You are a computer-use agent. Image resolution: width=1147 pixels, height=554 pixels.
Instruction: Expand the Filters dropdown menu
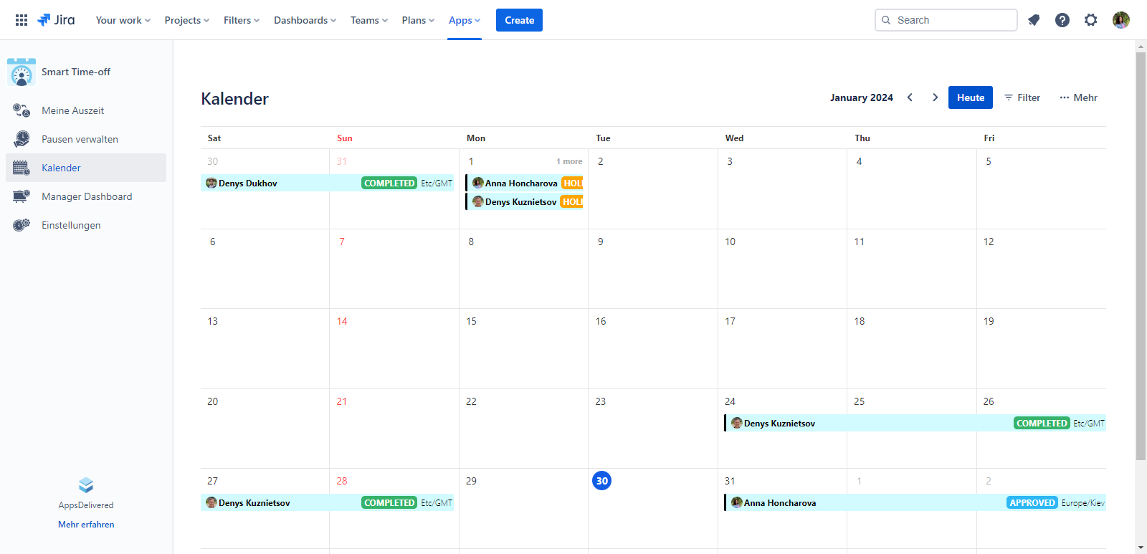[x=241, y=20]
